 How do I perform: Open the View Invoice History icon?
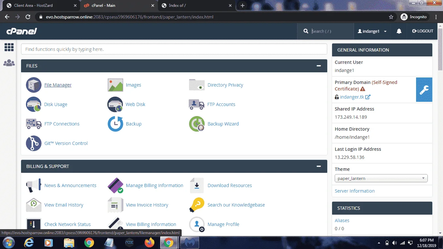pos(115,205)
